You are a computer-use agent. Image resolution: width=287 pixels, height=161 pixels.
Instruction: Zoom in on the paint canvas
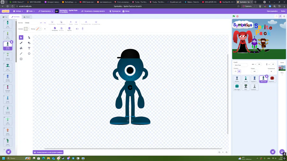pos(227,152)
